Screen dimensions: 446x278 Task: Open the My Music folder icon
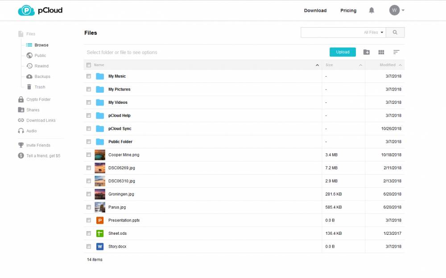100,76
